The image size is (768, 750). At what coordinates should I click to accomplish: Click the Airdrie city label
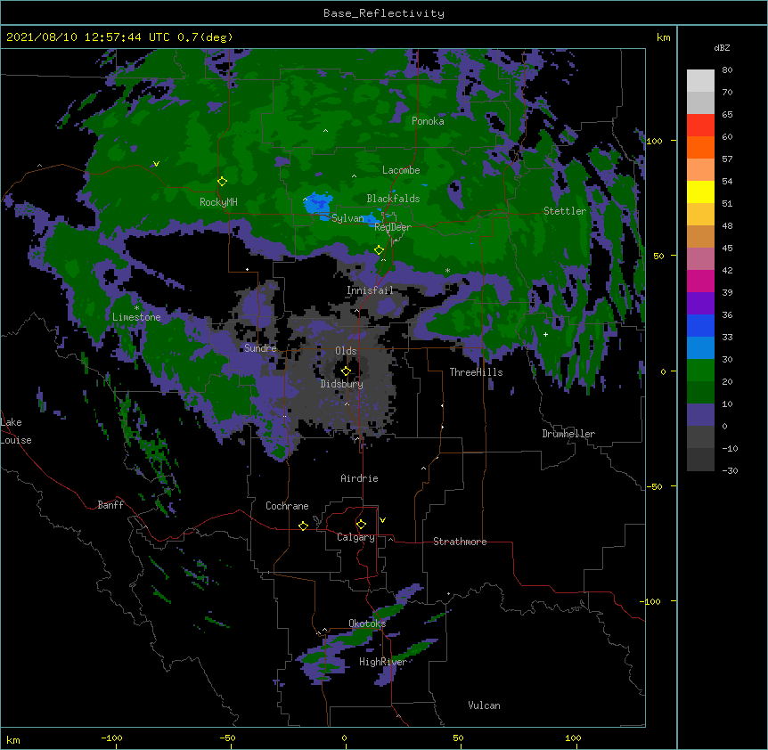[360, 478]
